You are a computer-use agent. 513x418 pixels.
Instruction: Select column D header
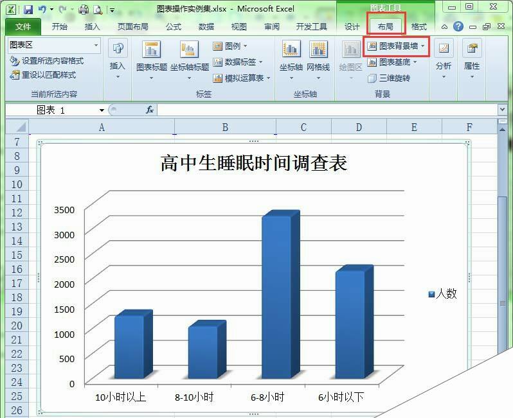click(x=359, y=127)
